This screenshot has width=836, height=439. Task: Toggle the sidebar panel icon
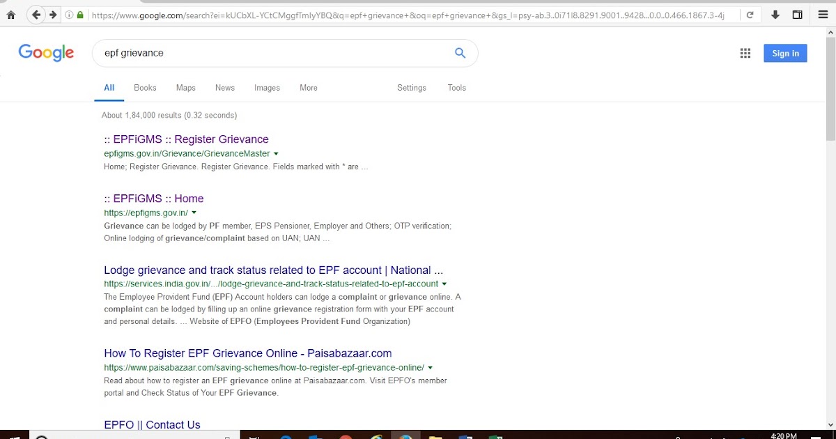797,15
